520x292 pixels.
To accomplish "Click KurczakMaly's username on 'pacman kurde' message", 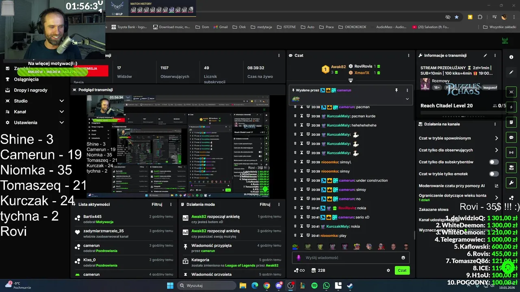I will click(x=338, y=116).
